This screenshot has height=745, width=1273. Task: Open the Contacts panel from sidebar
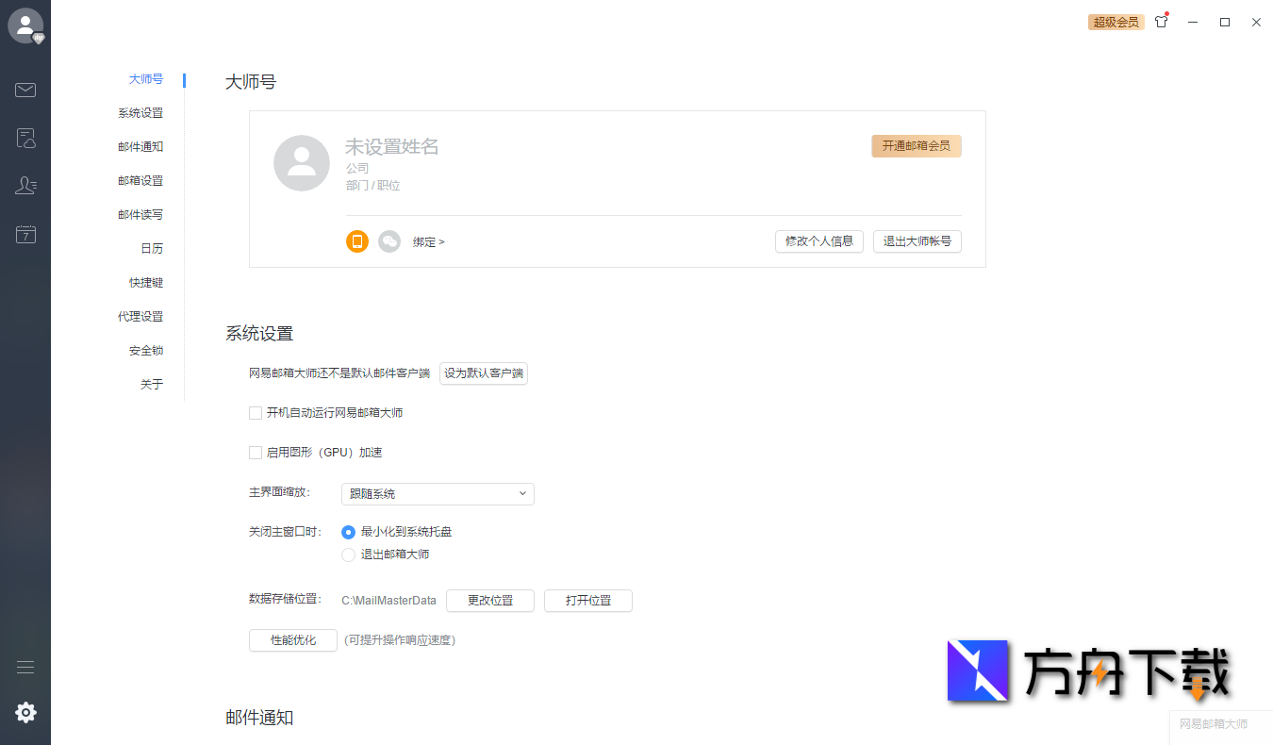25,186
